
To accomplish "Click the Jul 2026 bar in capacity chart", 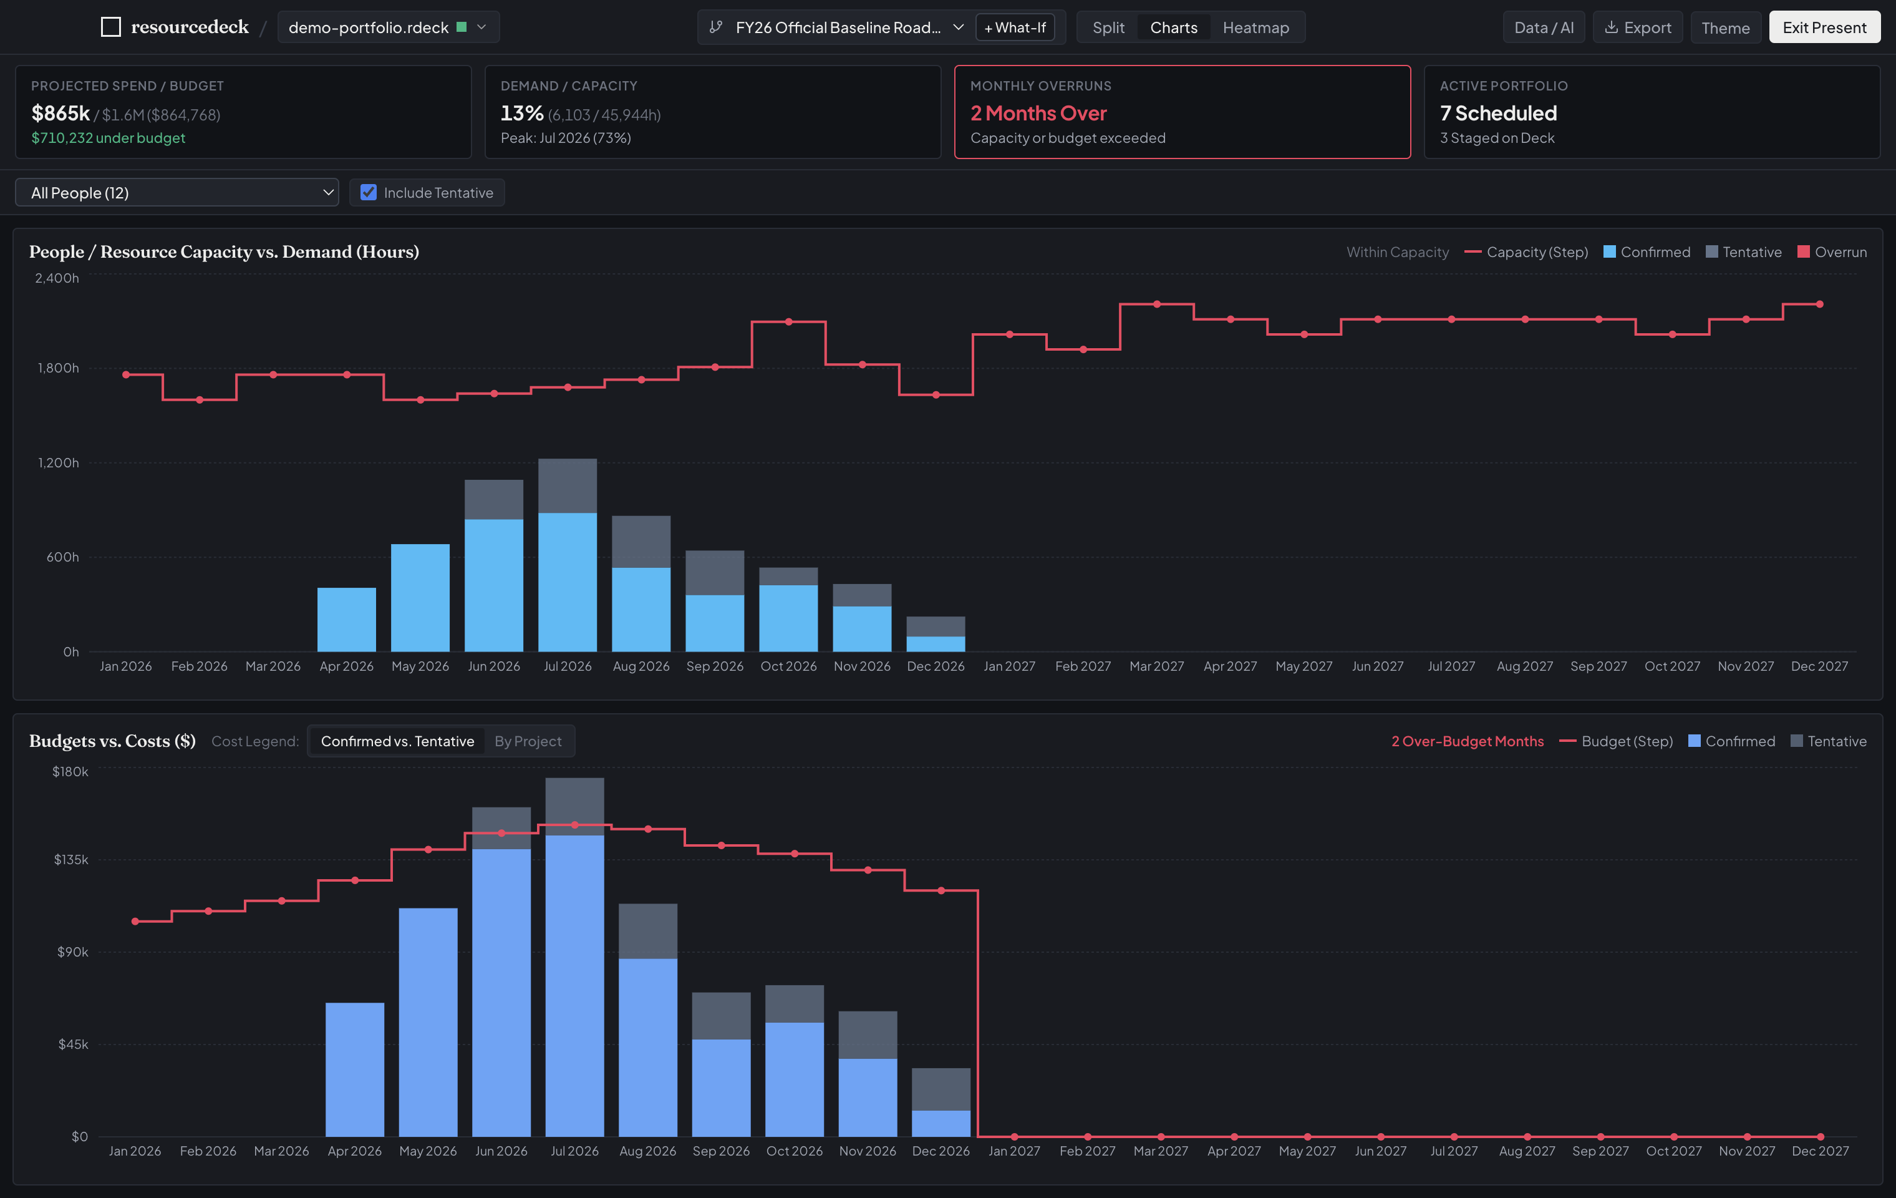I will tap(567, 555).
